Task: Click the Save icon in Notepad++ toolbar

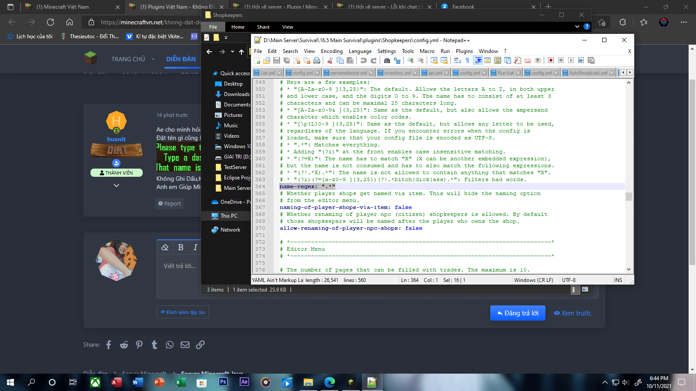Action: (277, 60)
